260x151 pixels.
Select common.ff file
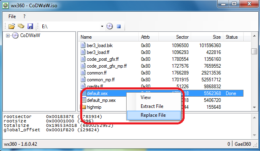point(97,73)
